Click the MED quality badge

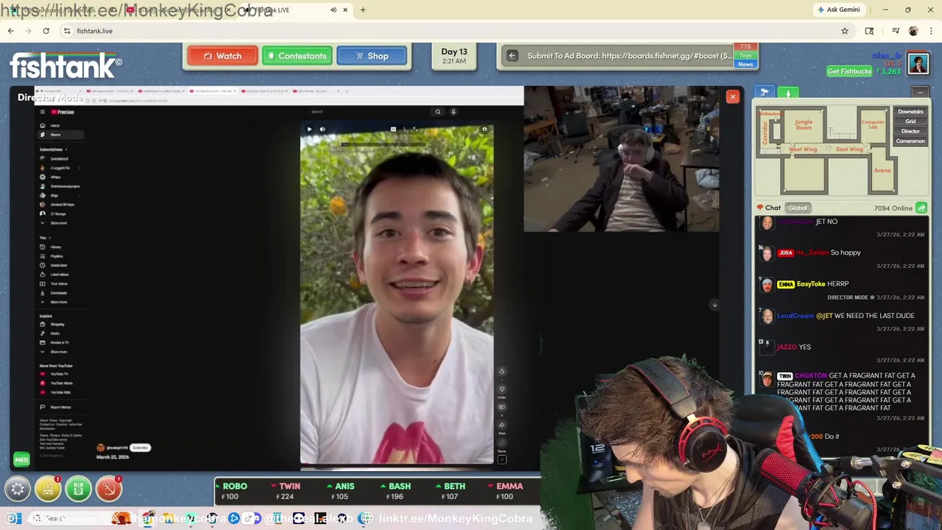(21, 460)
